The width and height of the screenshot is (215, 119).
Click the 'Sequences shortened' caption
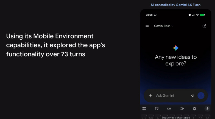point(176,118)
